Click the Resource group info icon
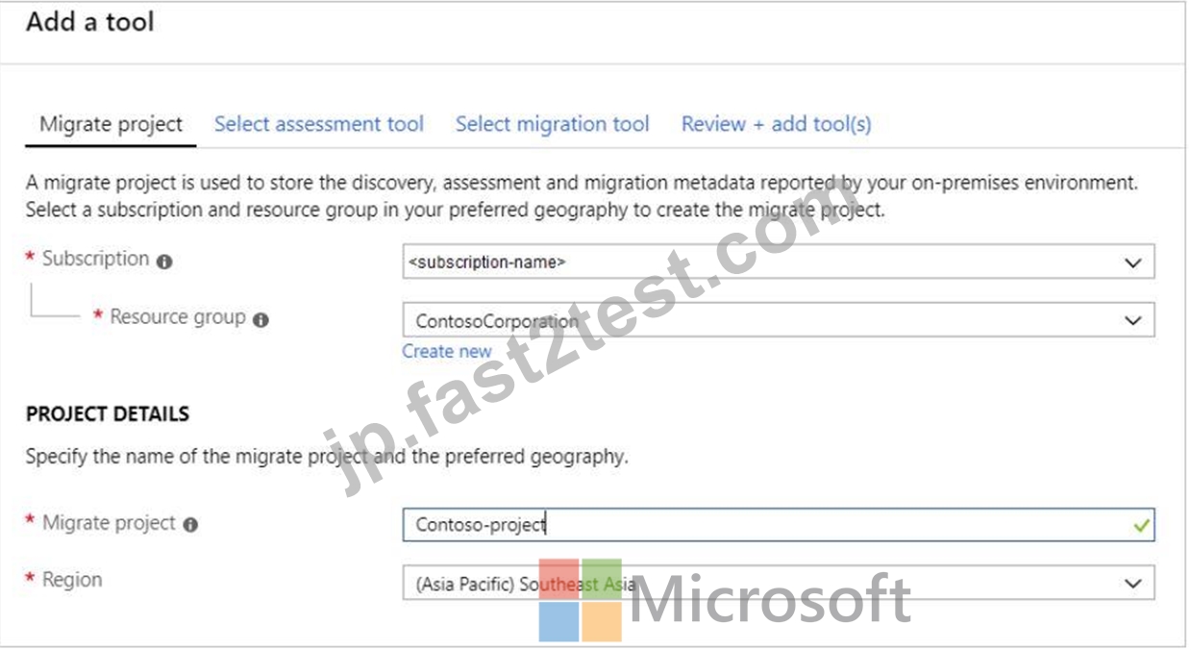Image resolution: width=1191 pixels, height=650 pixels. 261,320
